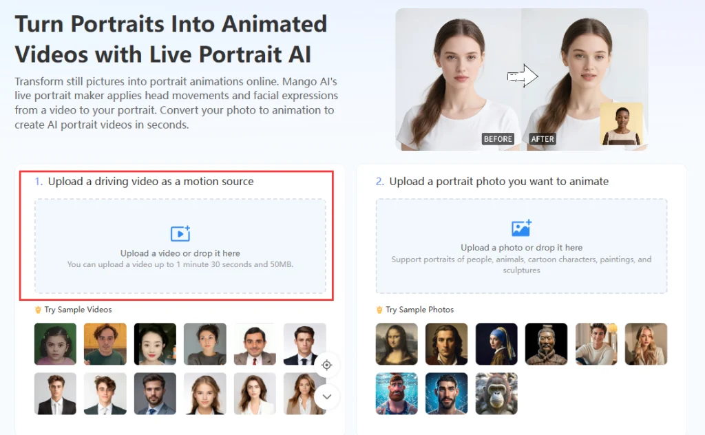
Task: Choose the Mona Lisa painting sample photo
Action: pos(397,344)
